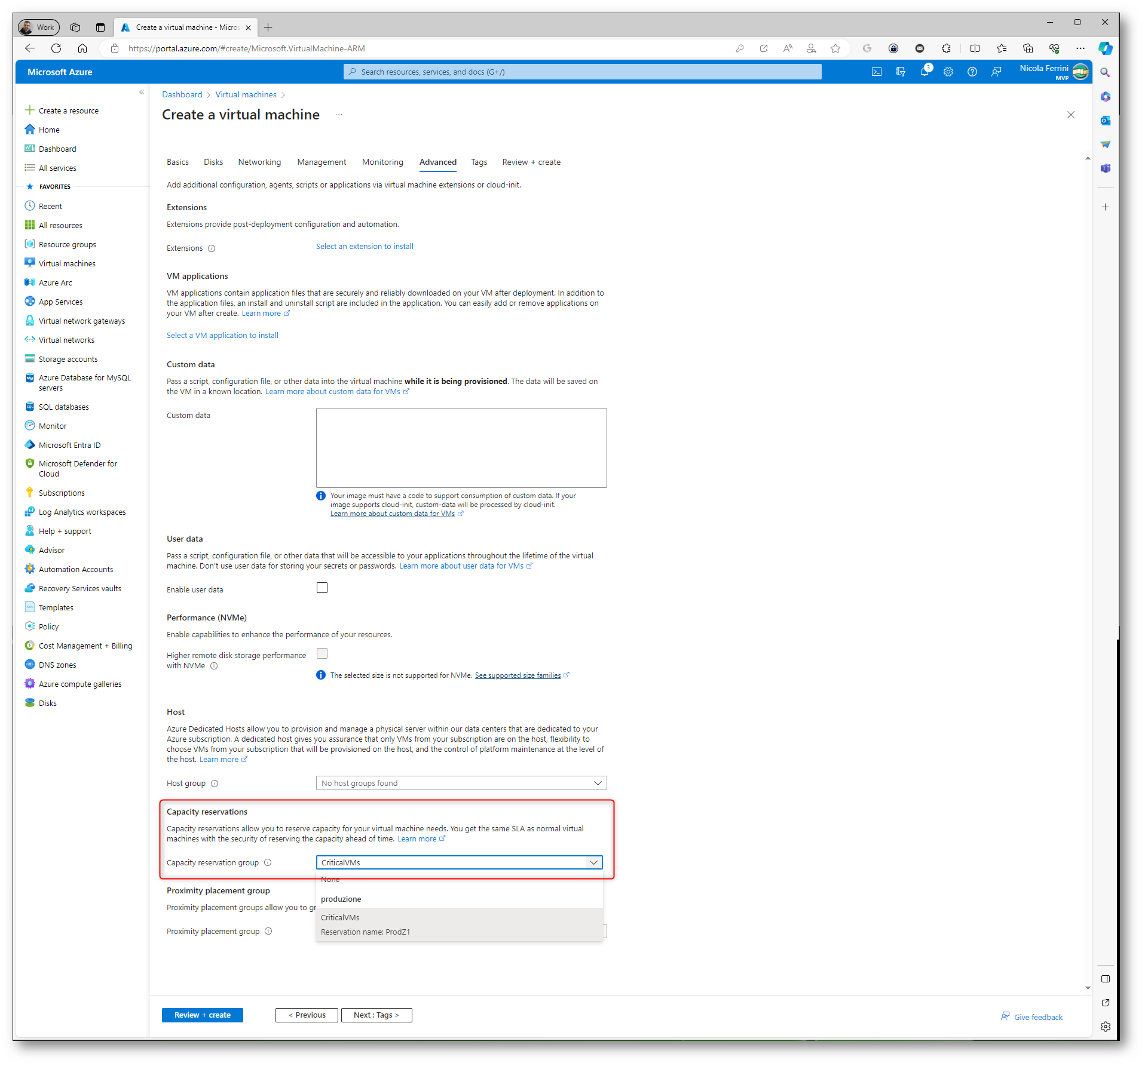
Task: Switch to the Tags tab
Action: click(x=479, y=162)
